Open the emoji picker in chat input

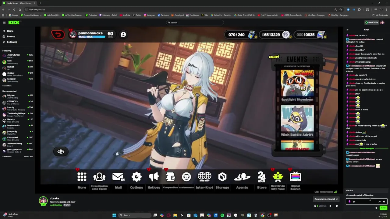[x=384, y=201]
